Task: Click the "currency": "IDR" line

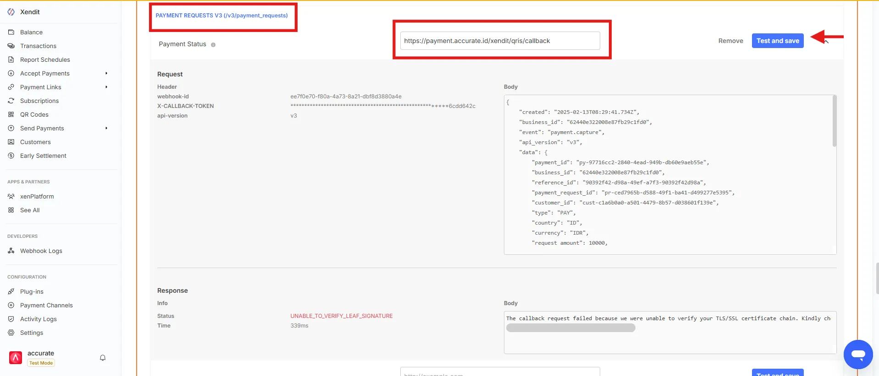Action: coord(560,233)
